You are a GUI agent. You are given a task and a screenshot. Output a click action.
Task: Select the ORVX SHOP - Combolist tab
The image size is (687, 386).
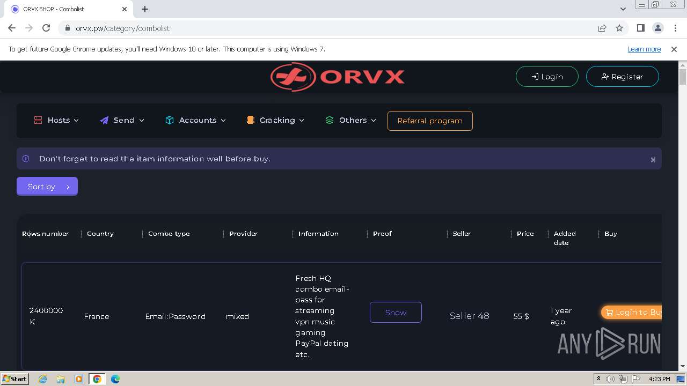coord(68,9)
